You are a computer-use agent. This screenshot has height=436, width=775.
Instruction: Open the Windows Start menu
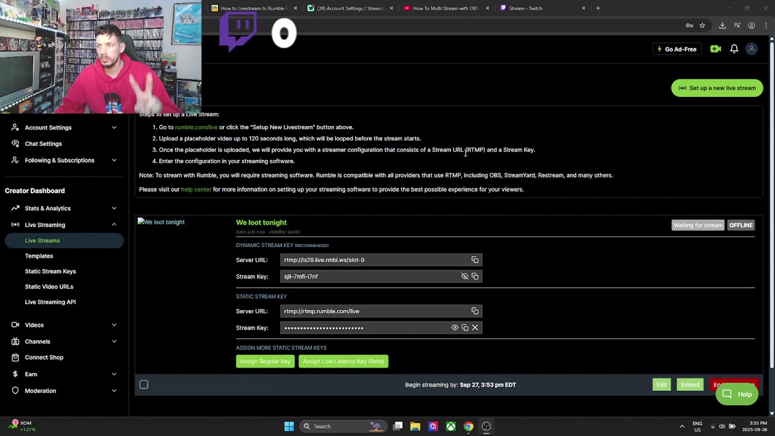[289, 426]
